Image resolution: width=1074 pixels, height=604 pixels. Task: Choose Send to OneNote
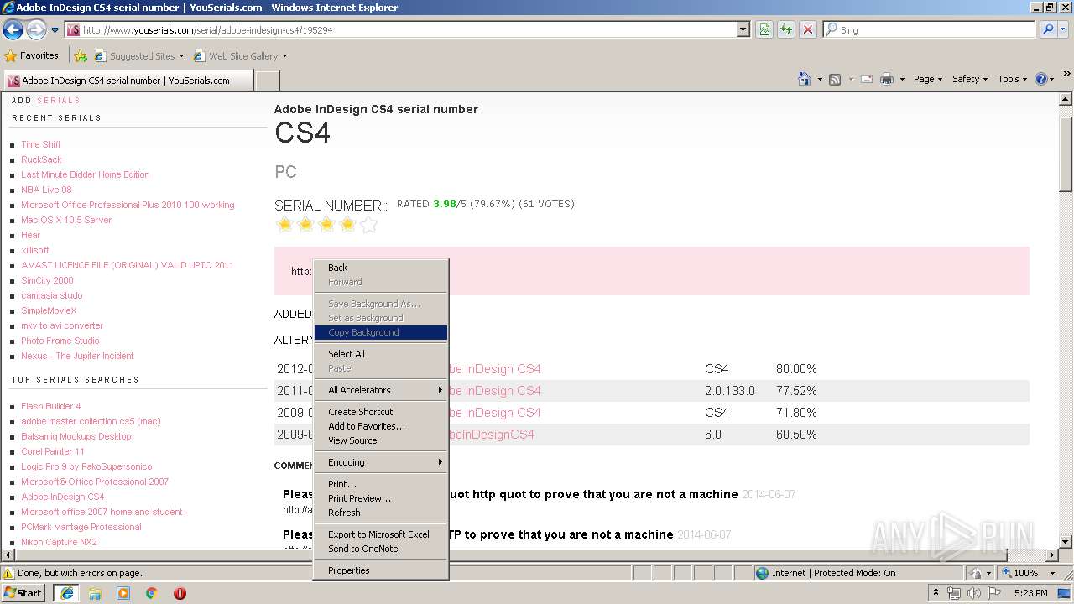click(381, 549)
